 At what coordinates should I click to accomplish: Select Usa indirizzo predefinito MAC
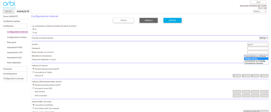pyautogui.click(x=34, y=105)
